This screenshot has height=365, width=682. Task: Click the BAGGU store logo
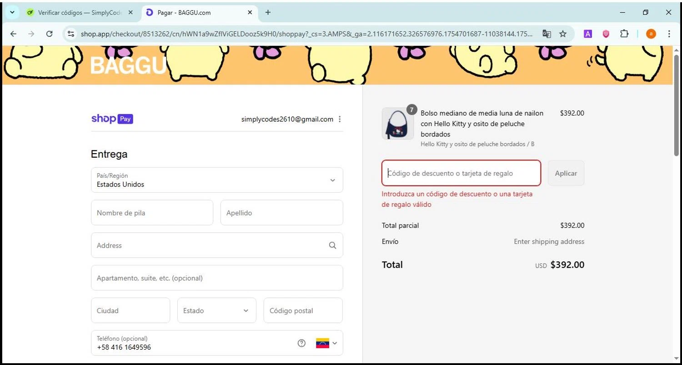[x=128, y=65]
